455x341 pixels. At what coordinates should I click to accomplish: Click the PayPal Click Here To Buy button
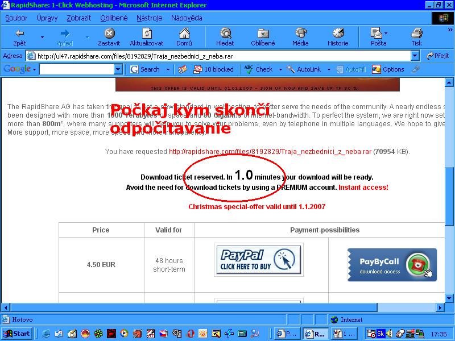point(259,260)
